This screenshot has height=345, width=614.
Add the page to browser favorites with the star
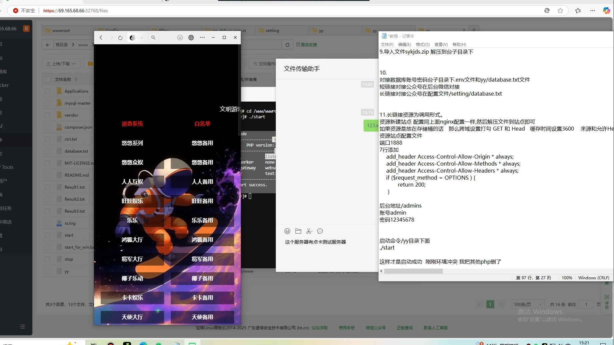pyautogui.click(x=560, y=11)
